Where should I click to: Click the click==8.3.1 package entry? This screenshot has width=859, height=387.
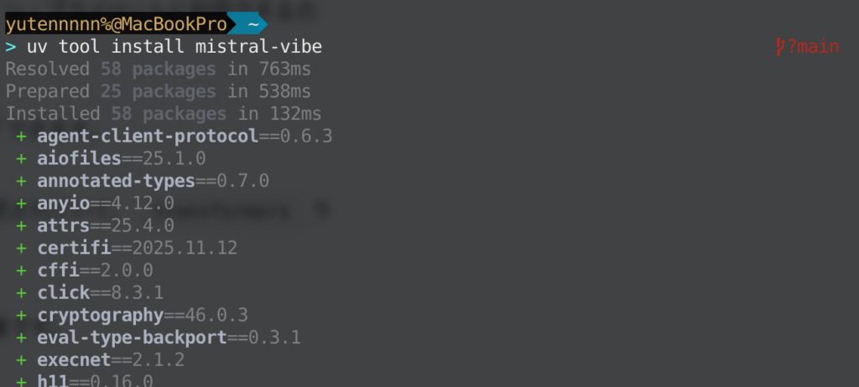click(101, 292)
